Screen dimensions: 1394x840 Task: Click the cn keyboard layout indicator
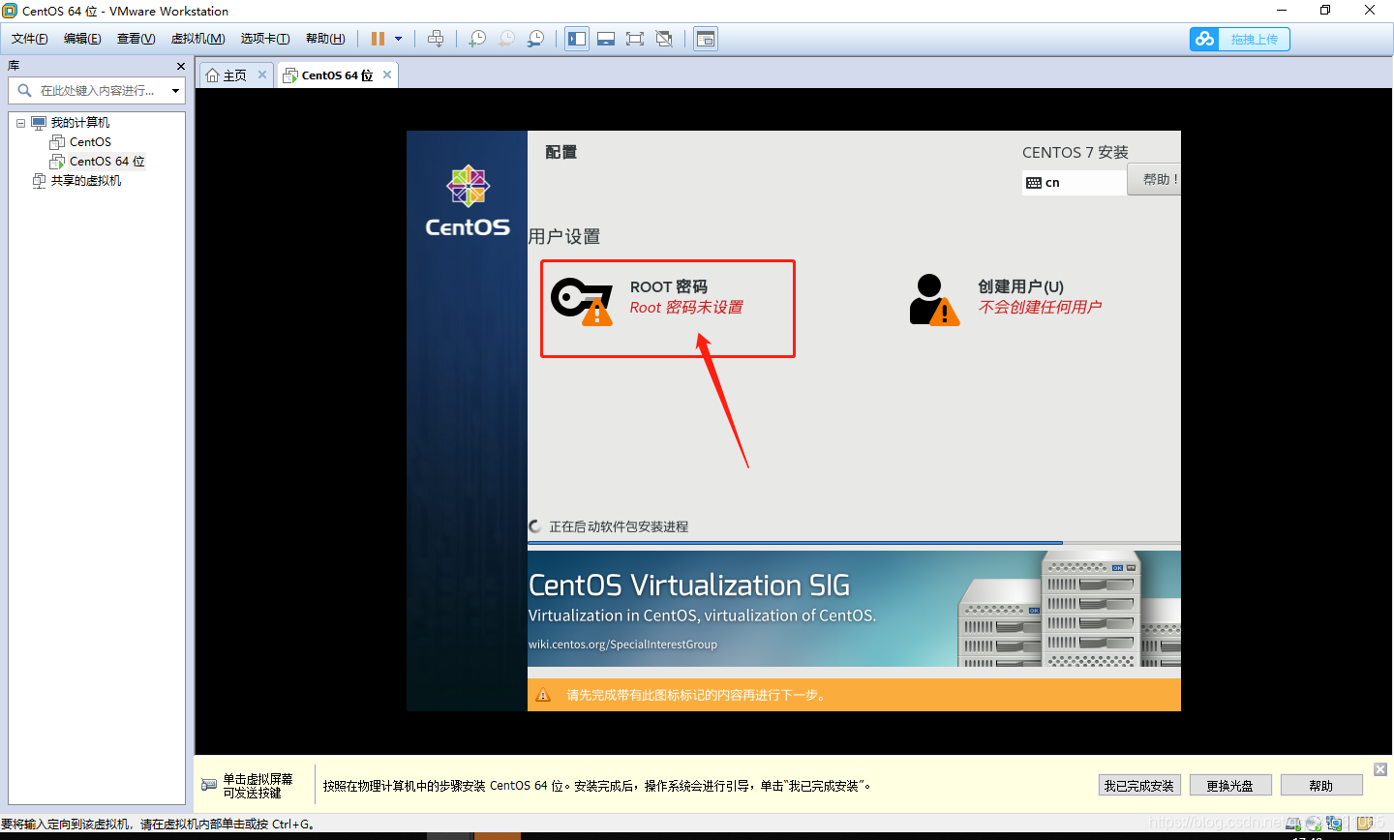point(1074,182)
